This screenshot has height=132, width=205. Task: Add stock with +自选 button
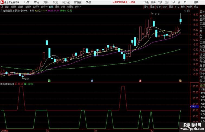[190, 7]
